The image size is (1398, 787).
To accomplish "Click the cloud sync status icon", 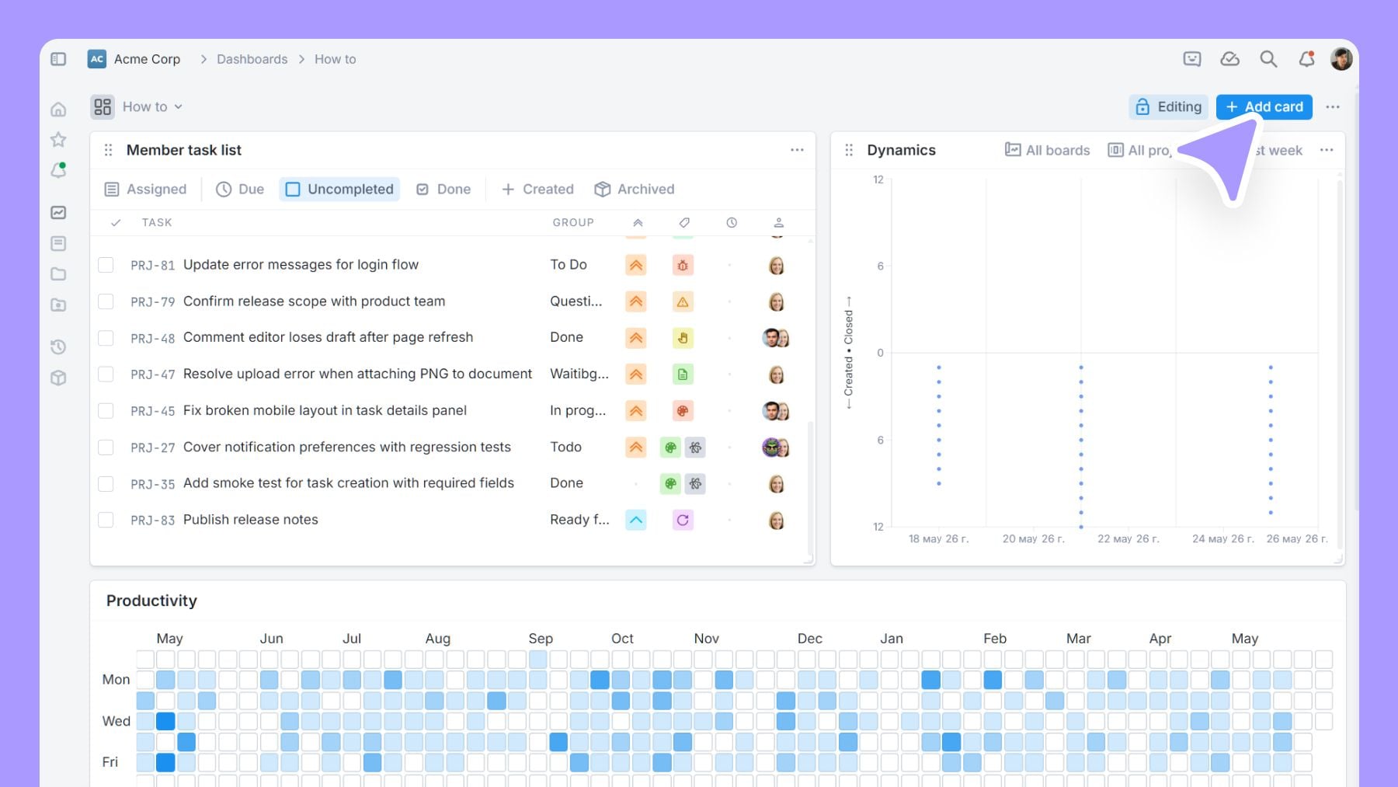I will coord(1229,59).
